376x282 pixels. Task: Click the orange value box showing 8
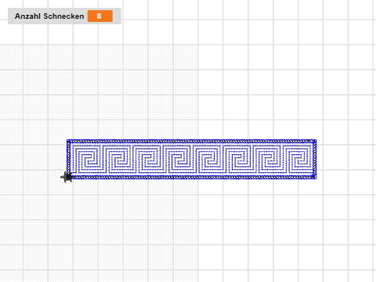click(100, 16)
